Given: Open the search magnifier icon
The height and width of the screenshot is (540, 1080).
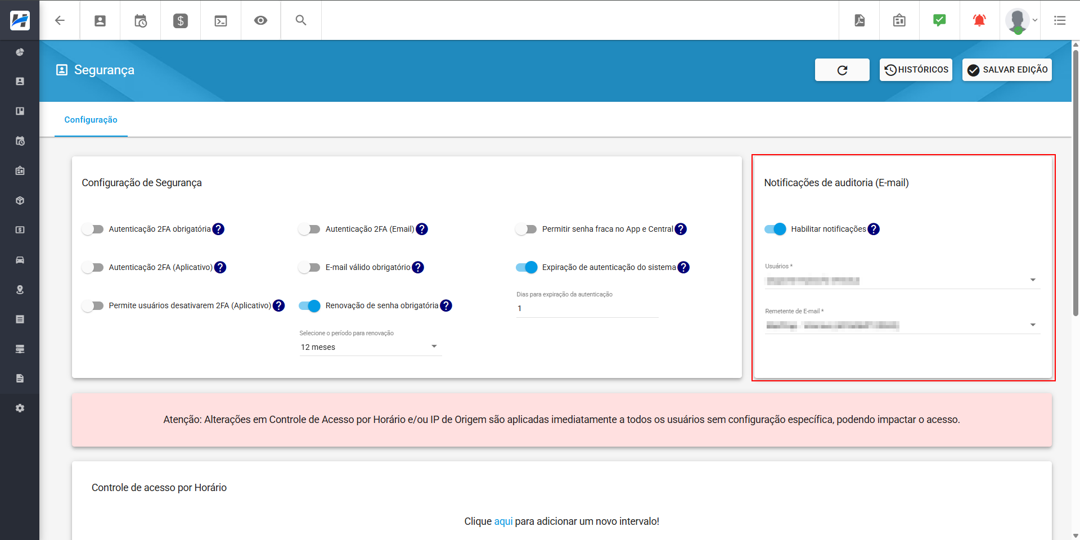Looking at the screenshot, I should 300,20.
